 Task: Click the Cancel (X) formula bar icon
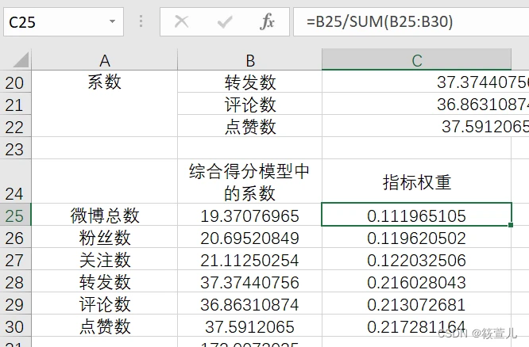(x=182, y=22)
